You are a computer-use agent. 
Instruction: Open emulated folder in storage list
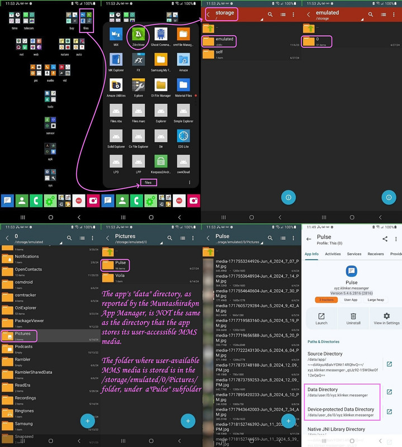click(251, 41)
